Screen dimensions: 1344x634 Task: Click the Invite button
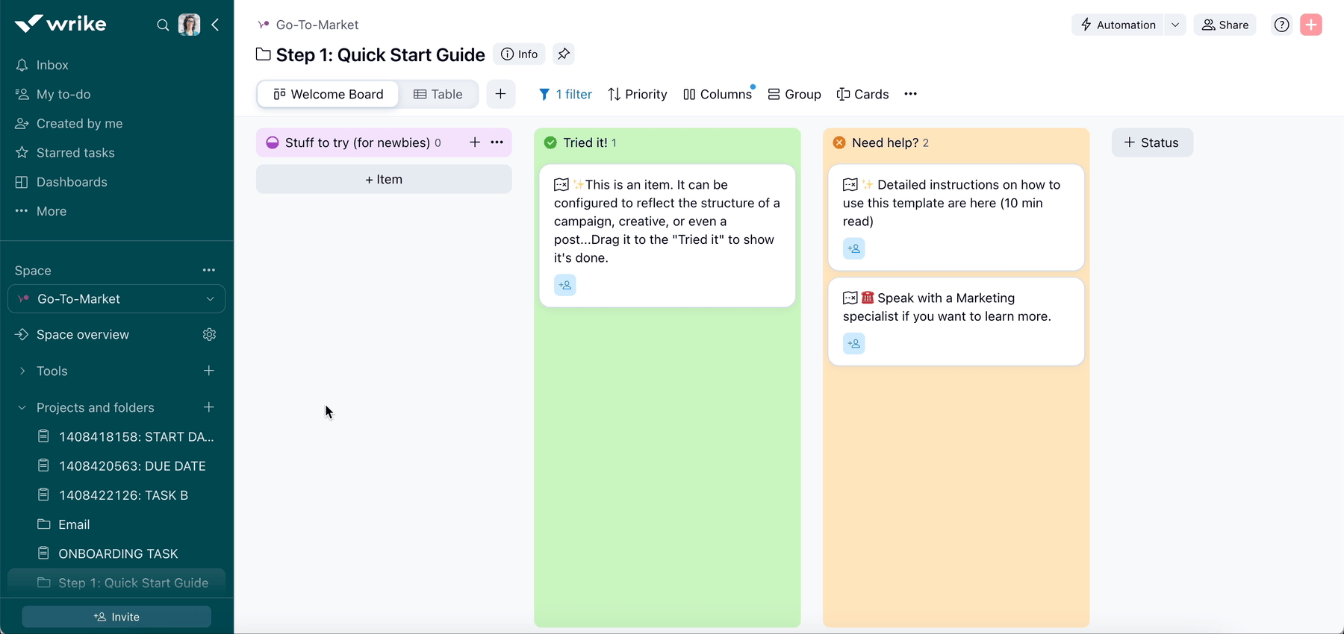pos(116,617)
